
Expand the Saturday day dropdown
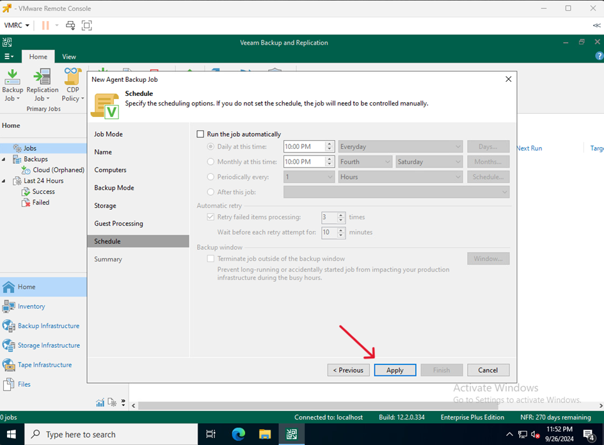(x=429, y=162)
